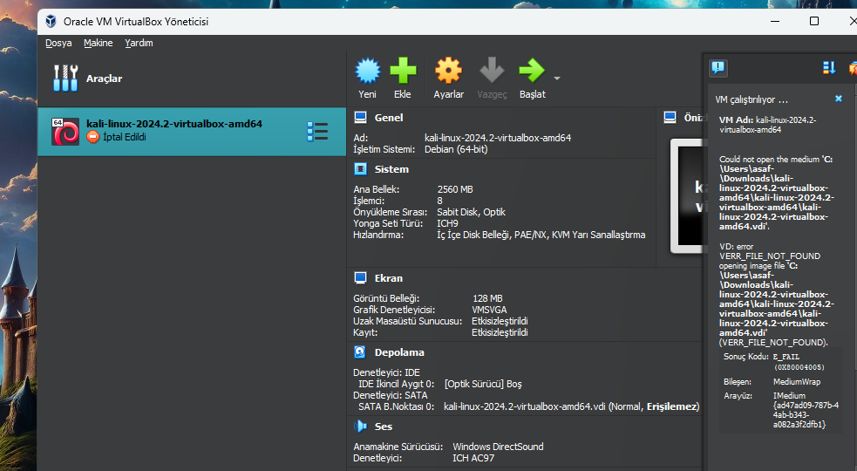This screenshot has height=471, width=857.
Task: Click the Depolama section heading
Action: 399,352
